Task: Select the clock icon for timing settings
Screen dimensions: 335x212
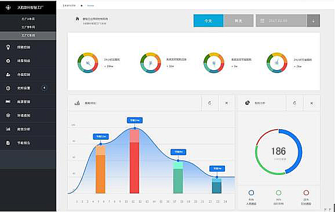Action: point(8,88)
